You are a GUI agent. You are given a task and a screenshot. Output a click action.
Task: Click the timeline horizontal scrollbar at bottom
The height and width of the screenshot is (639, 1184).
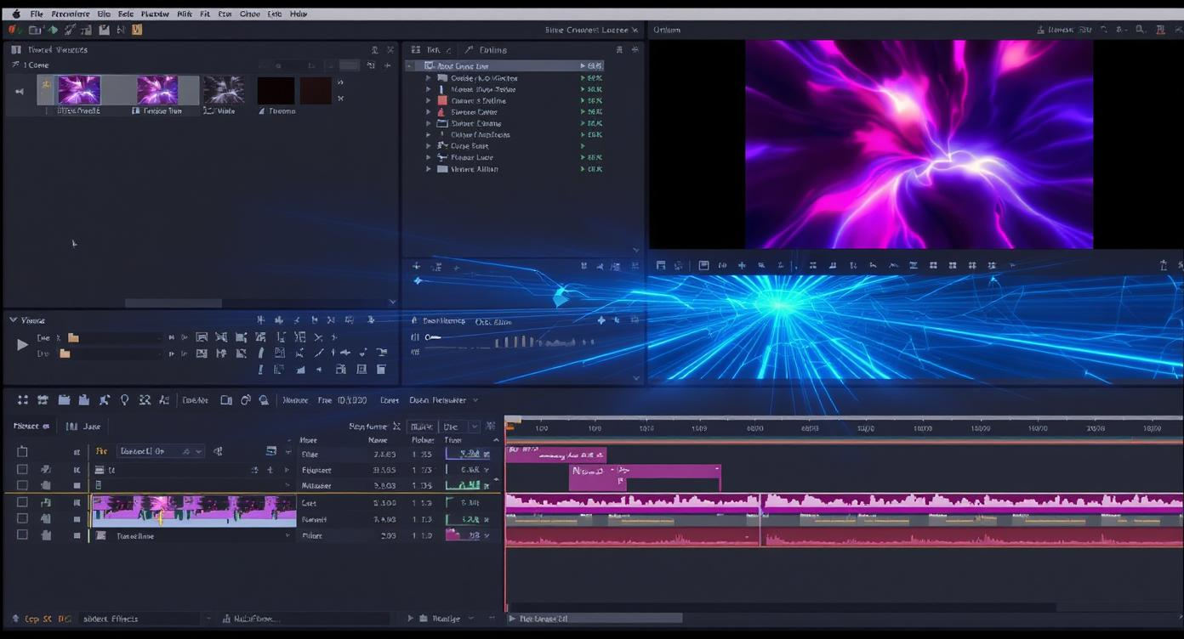click(595, 619)
